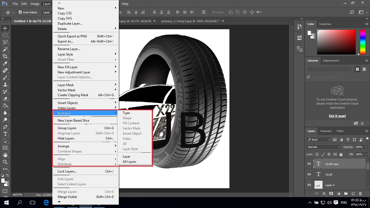Click Create new group folder icon
The width and height of the screenshot is (370, 208).
pos(346,194)
